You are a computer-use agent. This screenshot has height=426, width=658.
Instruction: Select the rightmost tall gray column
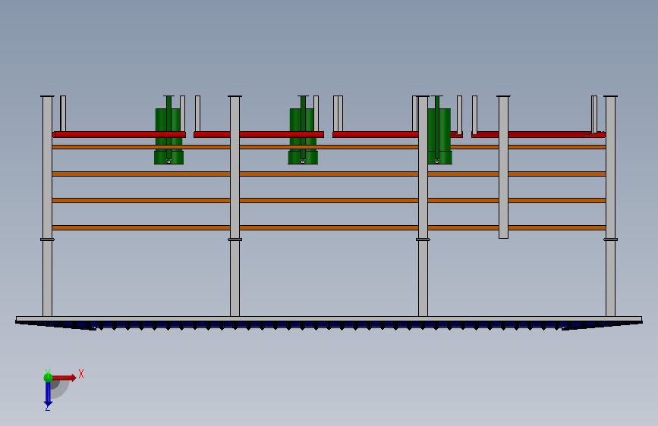click(x=611, y=206)
